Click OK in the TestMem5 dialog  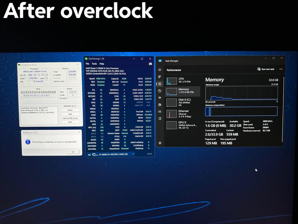coord(73,152)
